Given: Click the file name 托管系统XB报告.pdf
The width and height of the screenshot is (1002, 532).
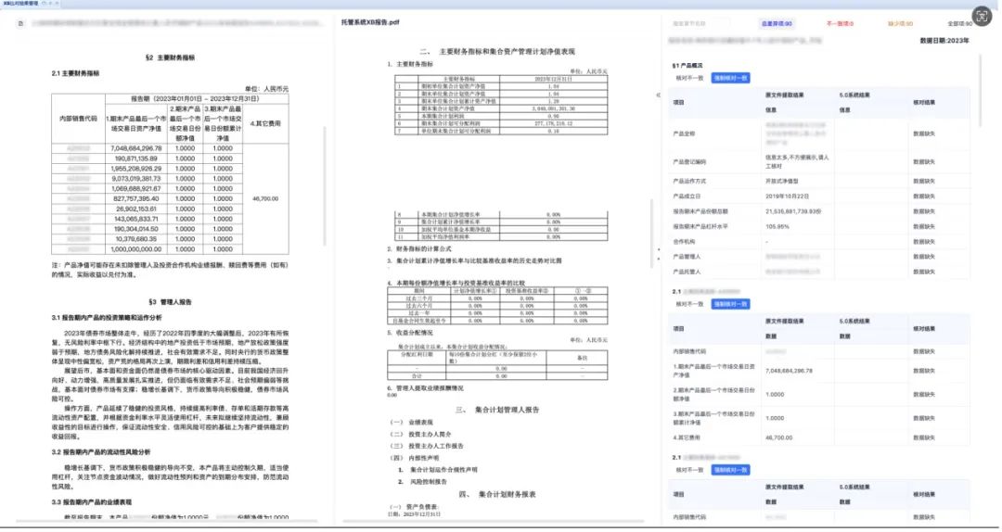Looking at the screenshot, I should click(370, 22).
